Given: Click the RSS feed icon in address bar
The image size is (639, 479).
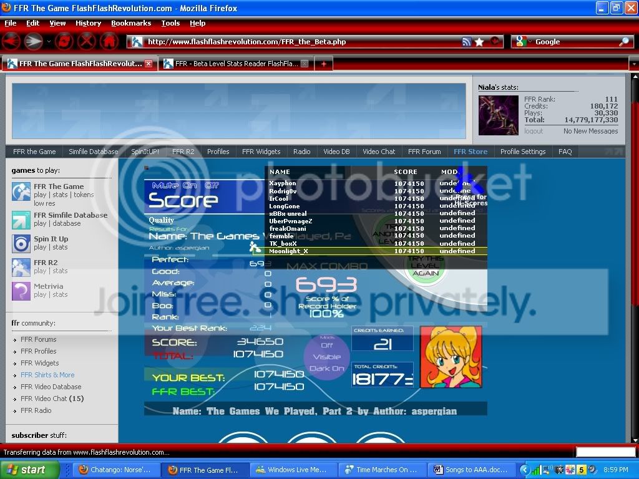Looking at the screenshot, I should 466,42.
